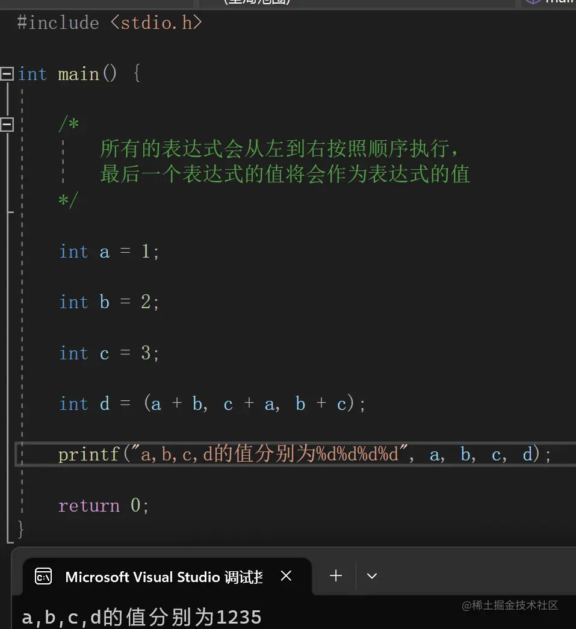
Task: Collapse the main function fold marker
Action: 7,74
